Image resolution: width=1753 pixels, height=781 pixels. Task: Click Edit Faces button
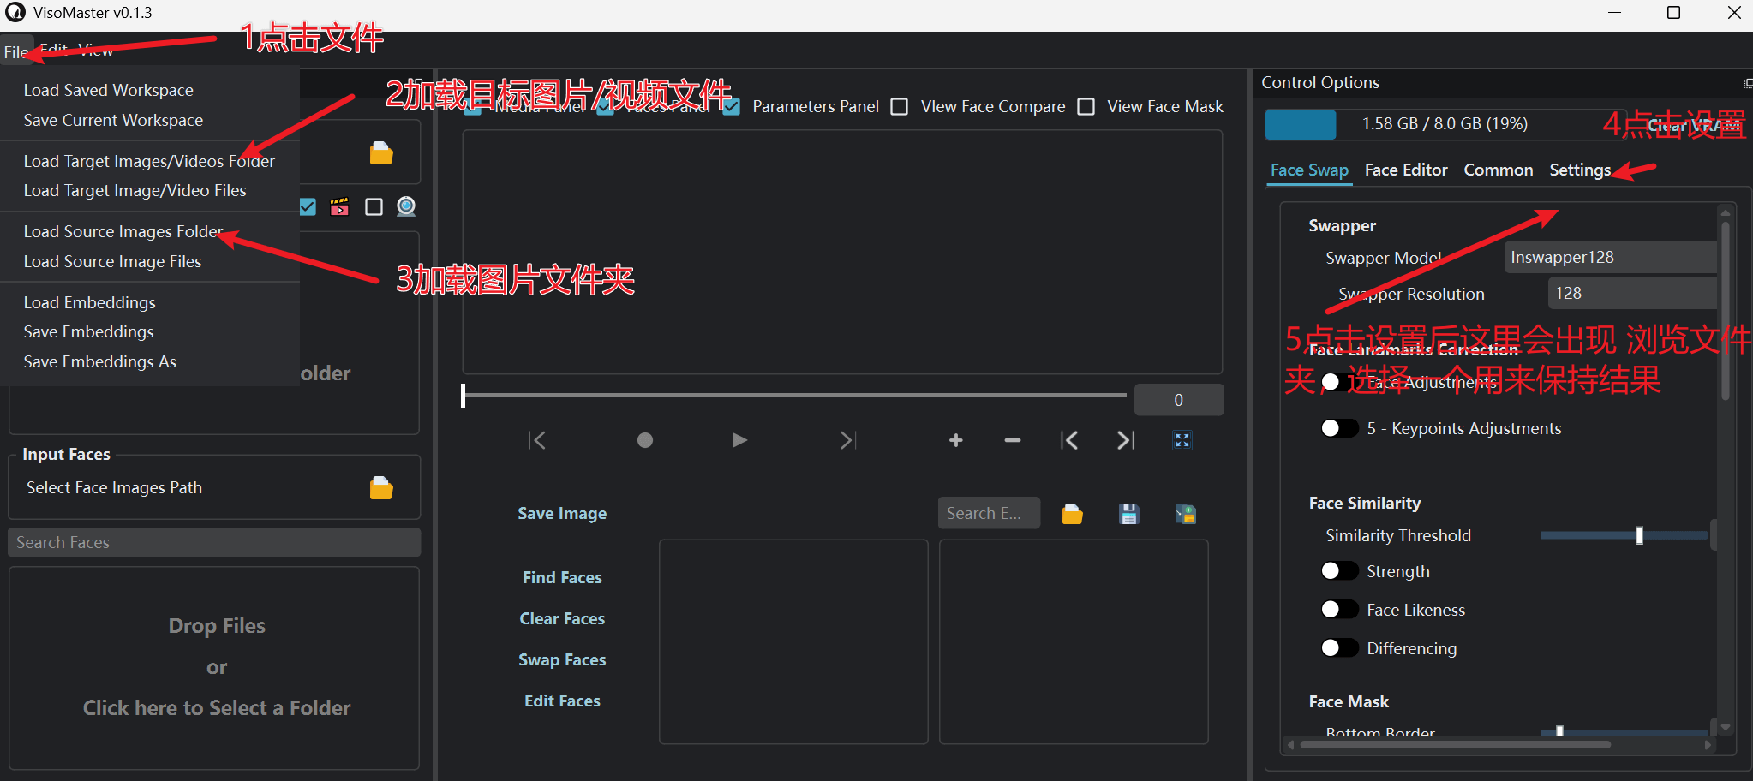tap(562, 701)
